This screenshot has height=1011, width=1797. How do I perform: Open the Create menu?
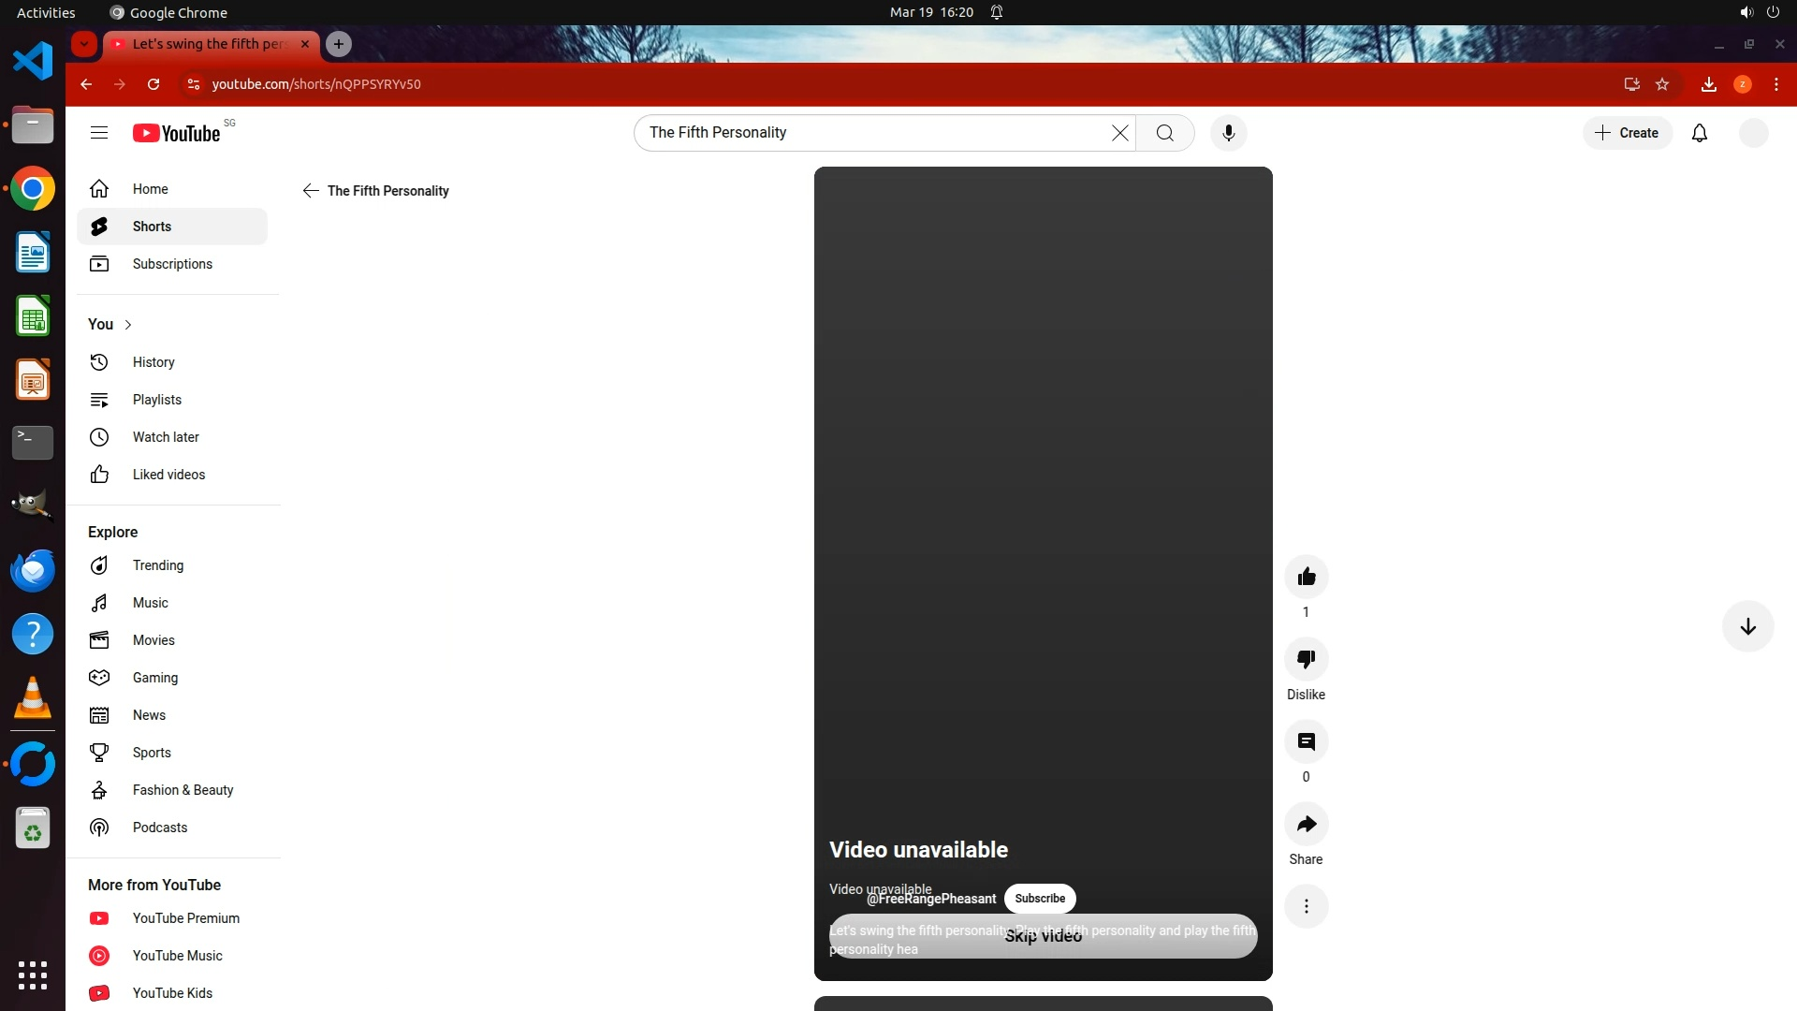(1627, 133)
